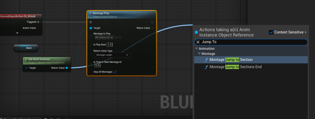Screen dimensions: 315x119
Task: Expand IA_Attack node advanced pins chevron
Action: [x=17, y=33]
